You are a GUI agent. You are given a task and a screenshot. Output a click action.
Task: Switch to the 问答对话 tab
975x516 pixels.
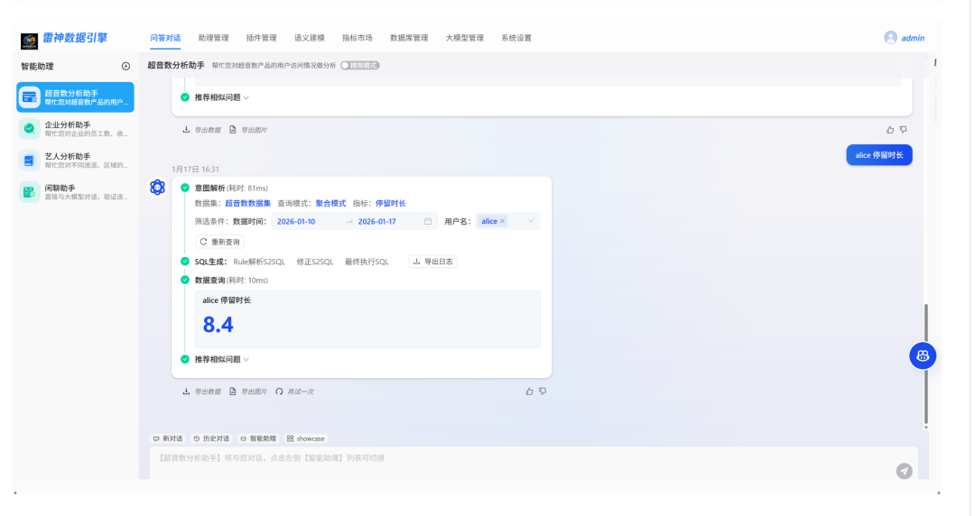pyautogui.click(x=165, y=38)
